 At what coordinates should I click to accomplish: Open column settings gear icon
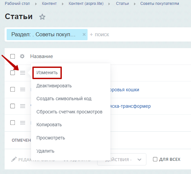click(x=22, y=56)
